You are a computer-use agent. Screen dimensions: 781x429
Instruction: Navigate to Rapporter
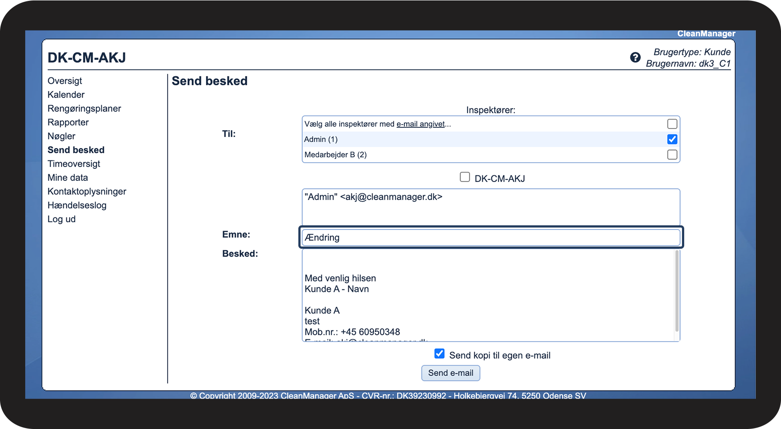[x=68, y=122]
